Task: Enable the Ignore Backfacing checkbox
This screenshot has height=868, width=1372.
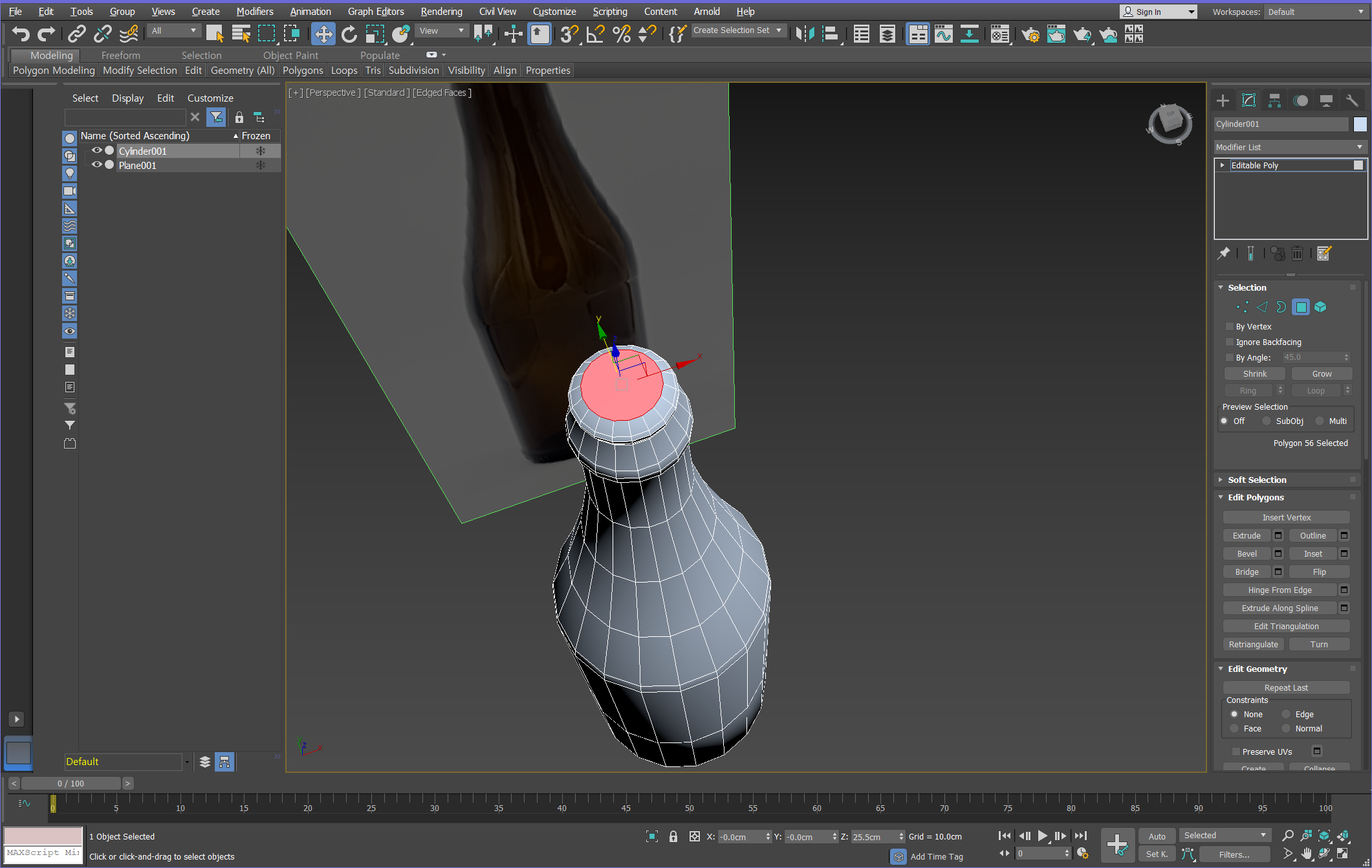Action: [x=1230, y=342]
